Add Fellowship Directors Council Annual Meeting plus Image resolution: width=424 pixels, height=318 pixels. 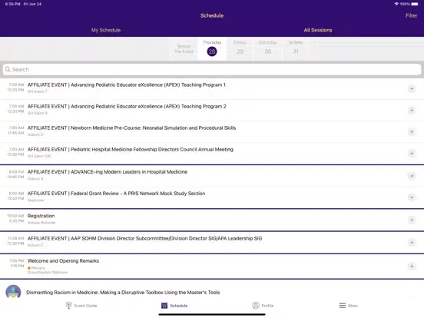click(412, 154)
